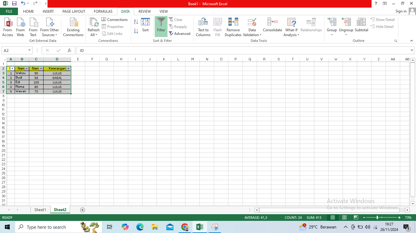Image resolution: width=416 pixels, height=233 pixels.
Task: Switch to Page Layout view in status bar
Action: tap(344, 218)
